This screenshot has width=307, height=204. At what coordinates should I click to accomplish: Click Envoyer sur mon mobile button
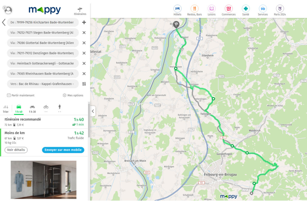pos(63,150)
